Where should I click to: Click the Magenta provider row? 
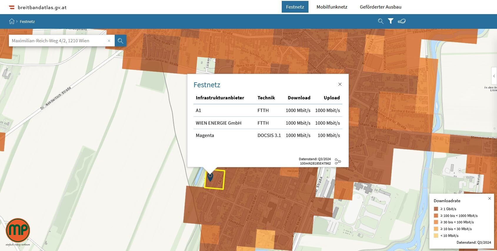coord(268,135)
